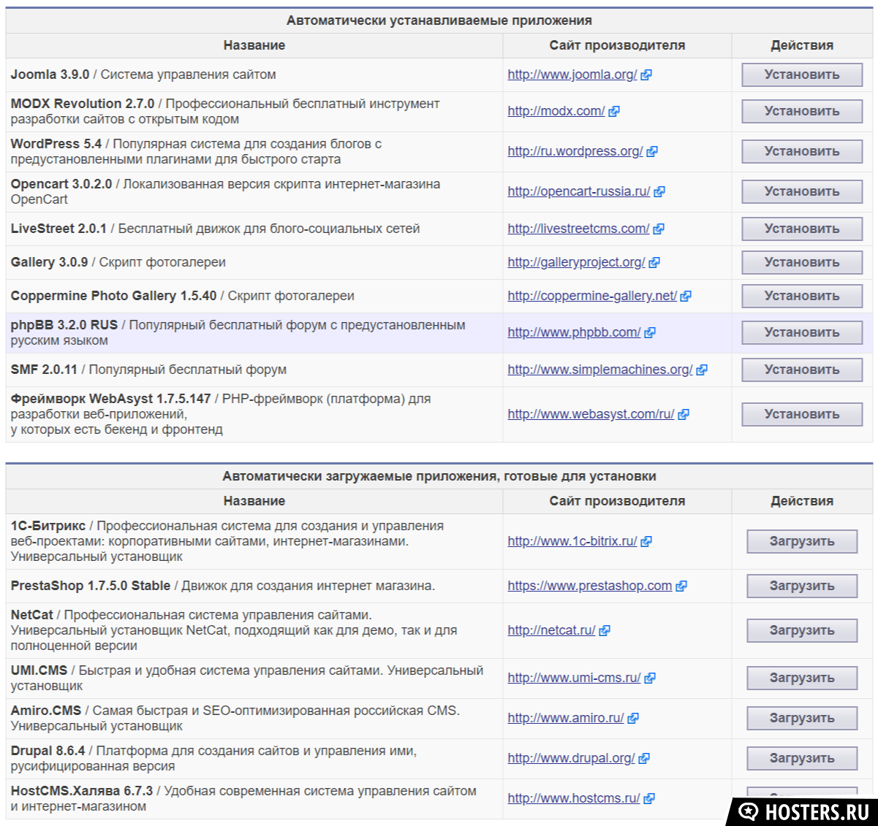Open http://www.phpbb.com/ link
Viewport: 878px width, 826px height.
574,332
